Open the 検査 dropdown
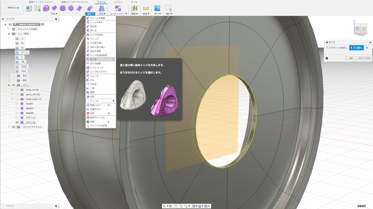This screenshot has width=373, height=209. click(x=146, y=14)
